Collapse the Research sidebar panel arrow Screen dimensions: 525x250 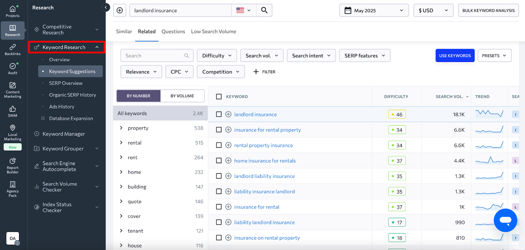click(x=106, y=7)
